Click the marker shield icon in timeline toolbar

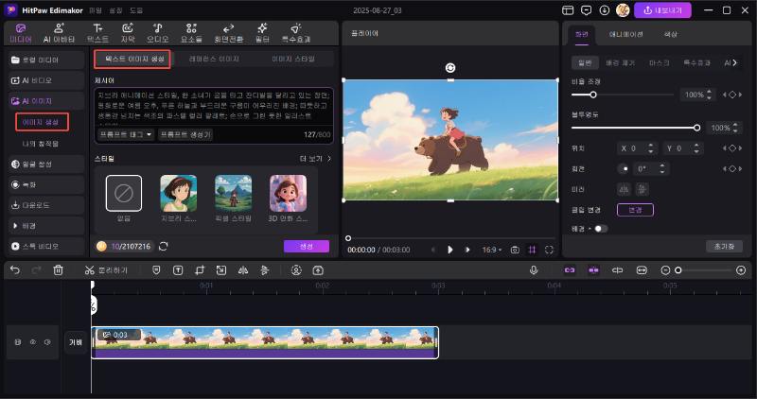(156, 270)
